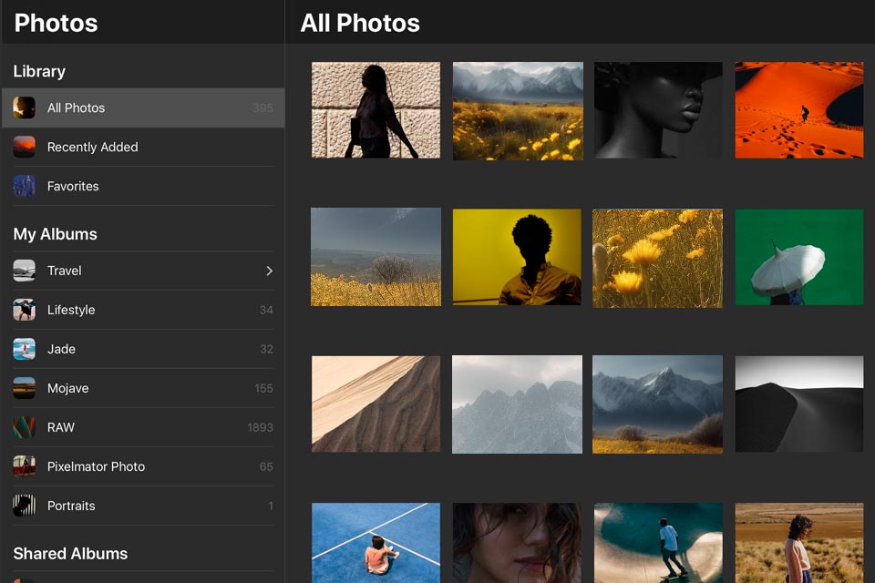This screenshot has height=583, width=875.
Task: Expand the Travel album chevron
Action: [269, 271]
